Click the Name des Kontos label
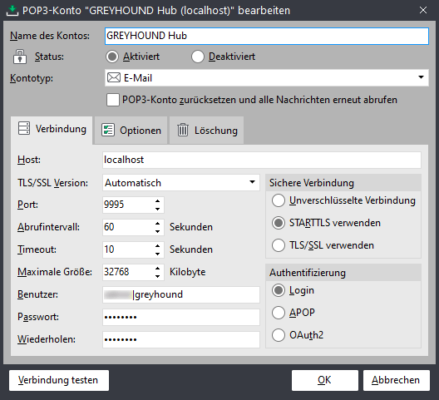Viewport: 439px width, 400px height. (50, 36)
